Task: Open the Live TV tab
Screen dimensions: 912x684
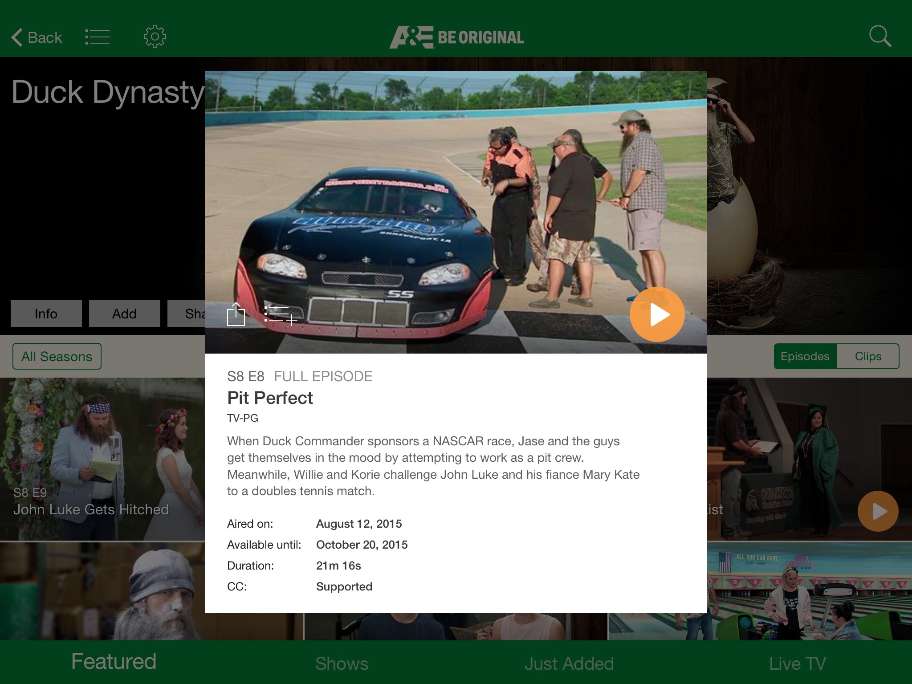Action: click(798, 664)
